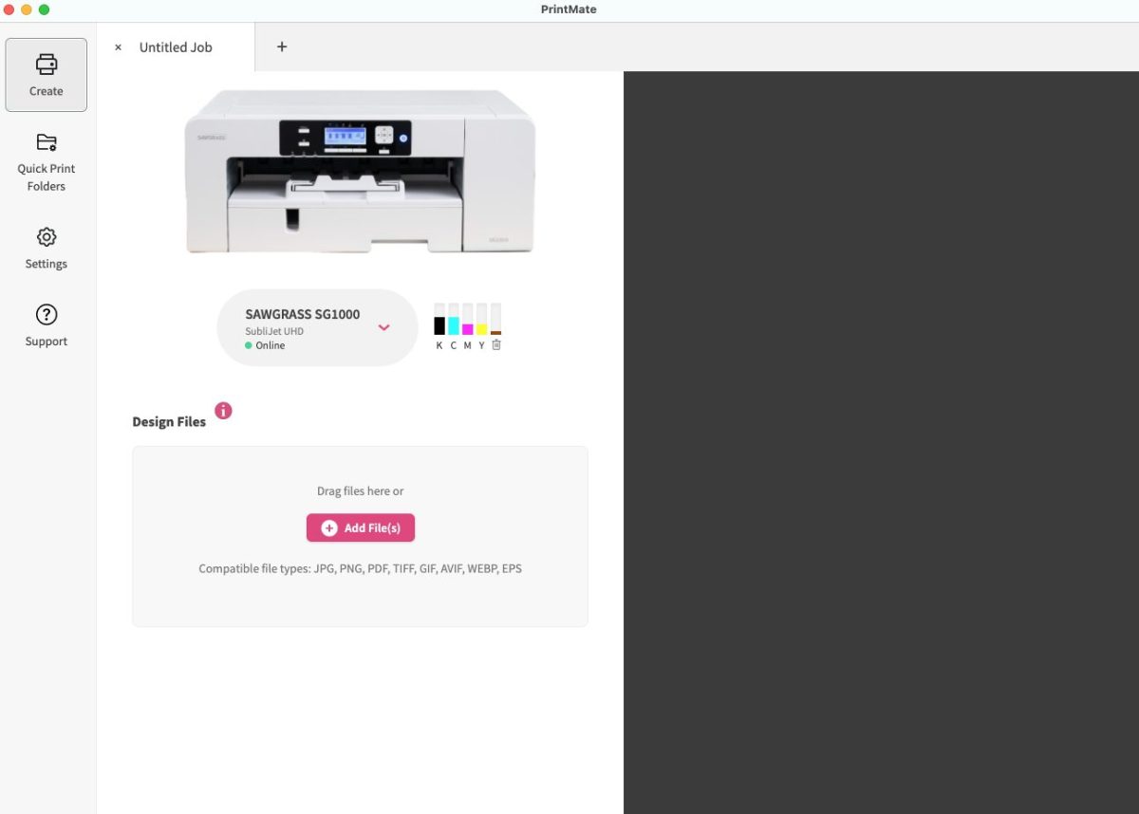Select the Untitled Job tab
This screenshot has height=814, width=1139.
tap(176, 47)
